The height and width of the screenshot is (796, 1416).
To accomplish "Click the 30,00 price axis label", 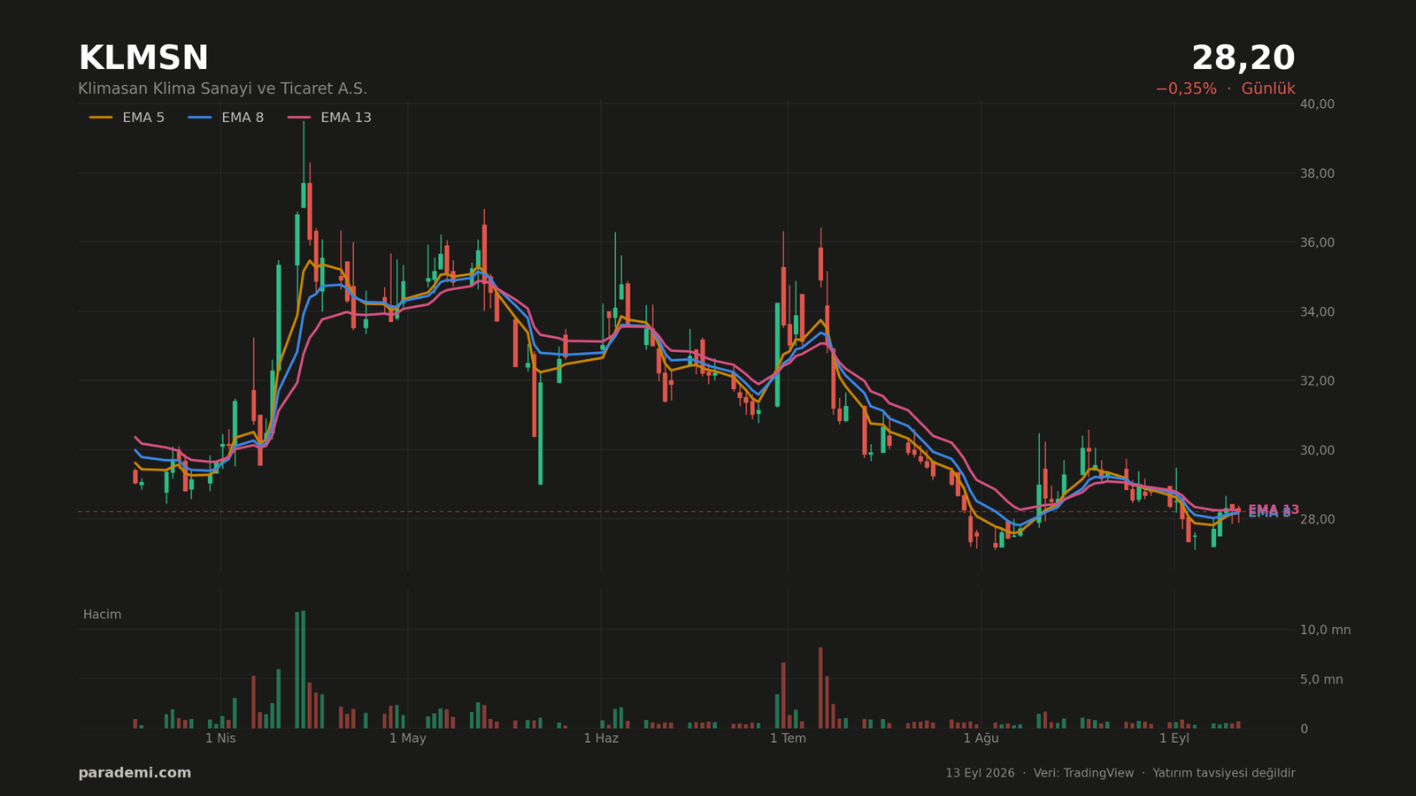I will click(1317, 450).
